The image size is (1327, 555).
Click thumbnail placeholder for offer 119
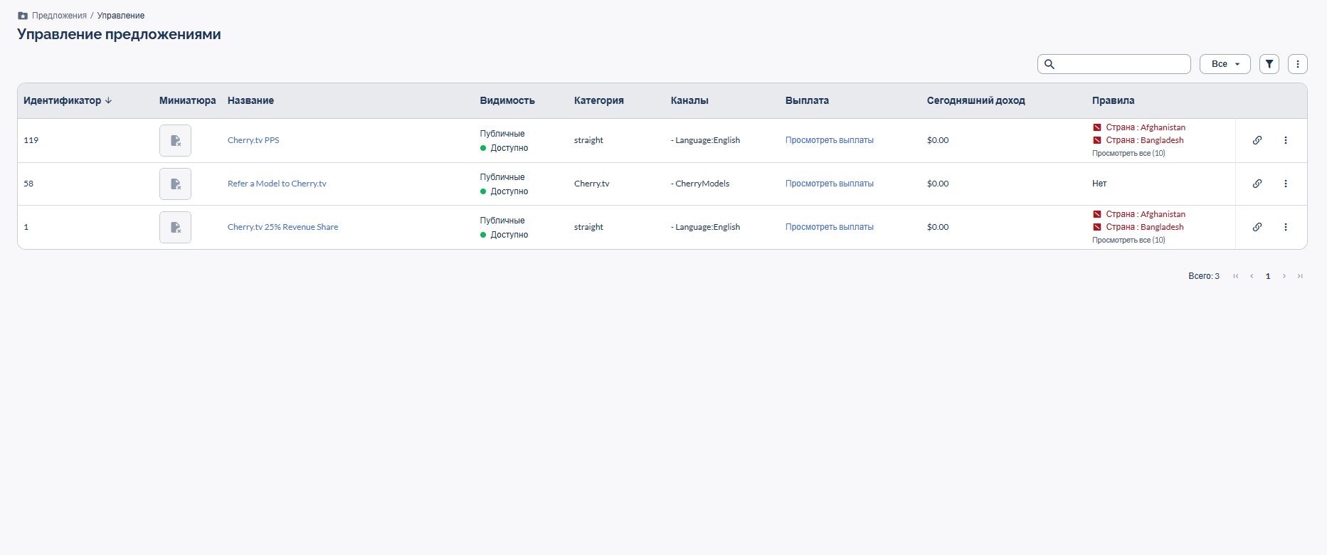(x=175, y=140)
